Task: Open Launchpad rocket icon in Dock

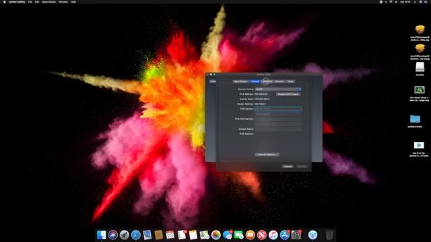Action: [124, 235]
